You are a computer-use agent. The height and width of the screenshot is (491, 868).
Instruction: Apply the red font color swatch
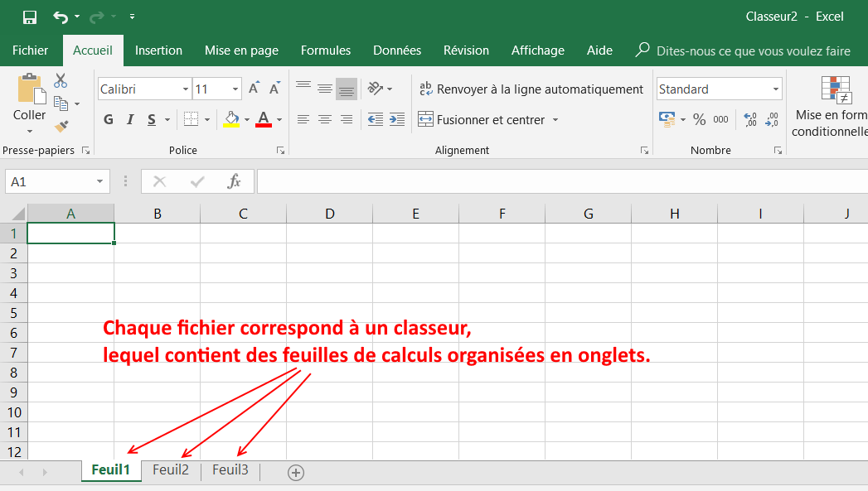tap(264, 120)
